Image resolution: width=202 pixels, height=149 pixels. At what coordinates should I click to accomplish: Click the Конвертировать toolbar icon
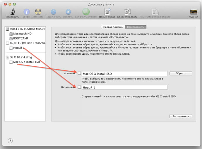point(127,12)
